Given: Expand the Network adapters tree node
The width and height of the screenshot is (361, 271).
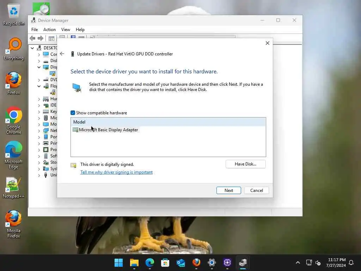Looking at the screenshot, I should [39, 131].
